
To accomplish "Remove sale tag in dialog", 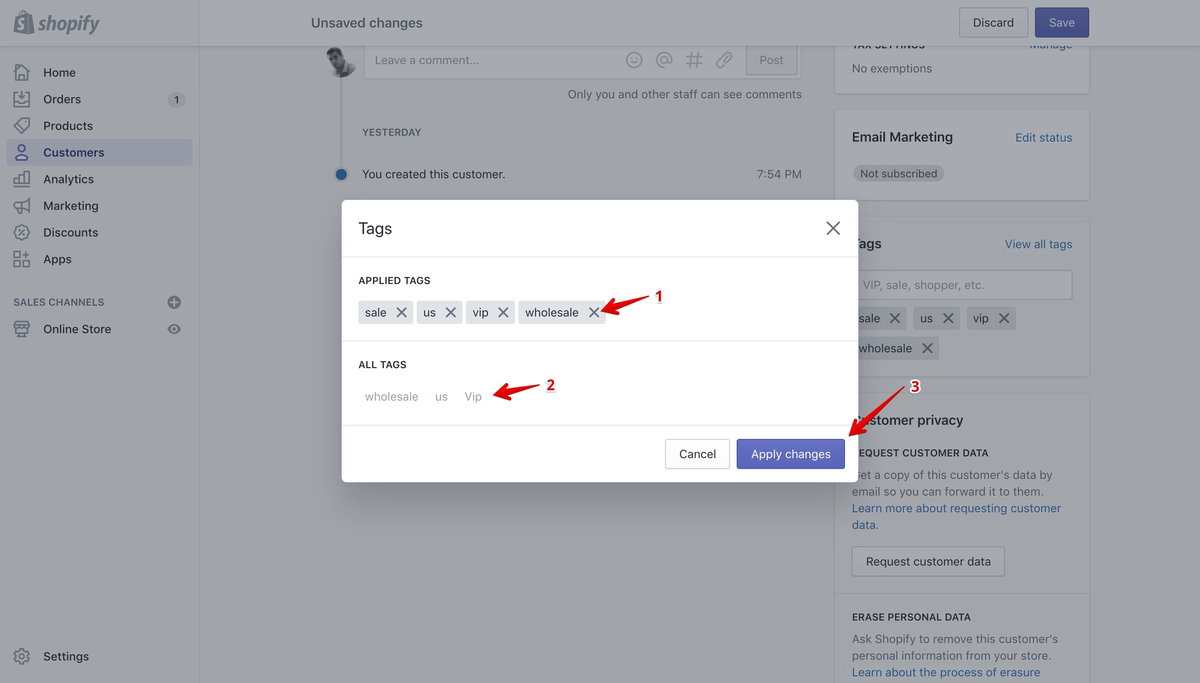I will [401, 312].
